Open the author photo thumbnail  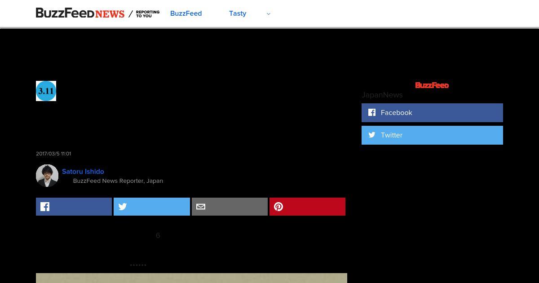pos(47,175)
